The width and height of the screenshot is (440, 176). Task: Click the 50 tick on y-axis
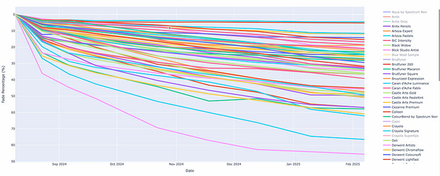14,96
